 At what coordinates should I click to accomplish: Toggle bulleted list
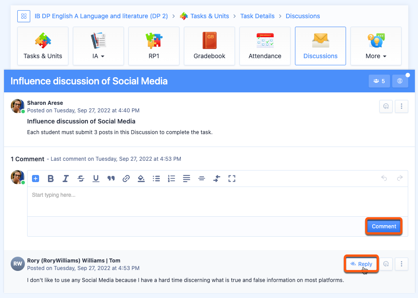pyautogui.click(x=156, y=179)
